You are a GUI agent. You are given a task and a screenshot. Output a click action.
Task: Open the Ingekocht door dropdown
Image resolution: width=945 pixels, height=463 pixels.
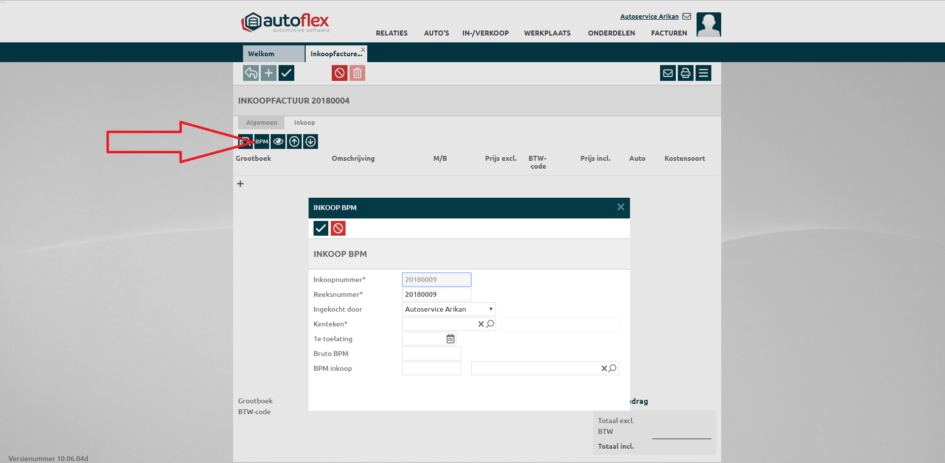(449, 309)
